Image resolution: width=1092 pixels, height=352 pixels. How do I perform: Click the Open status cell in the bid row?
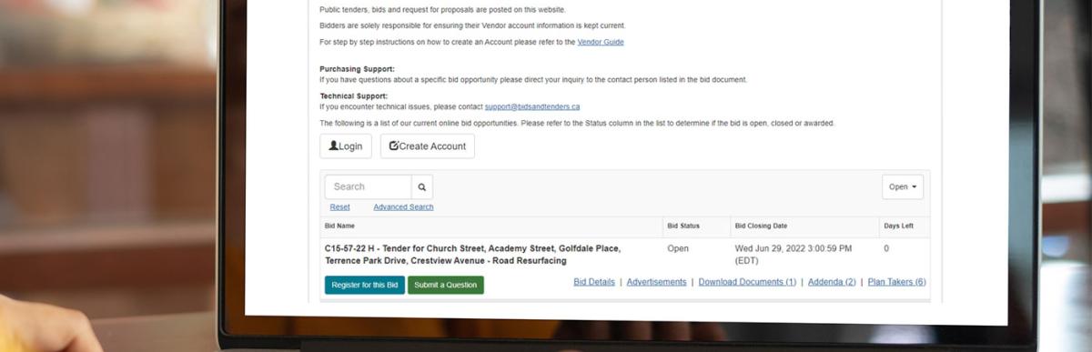click(678, 248)
